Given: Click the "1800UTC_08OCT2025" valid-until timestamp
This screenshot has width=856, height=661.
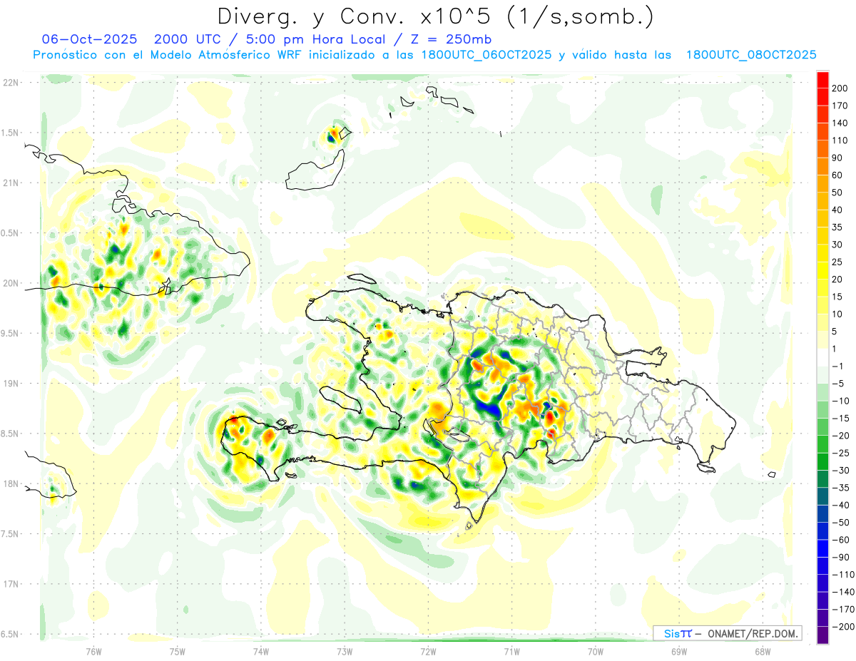Looking at the screenshot, I should click(x=750, y=55).
